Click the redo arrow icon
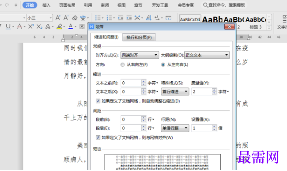Image resolution: width=287 pixels, height=171 pixels. (8, 5)
